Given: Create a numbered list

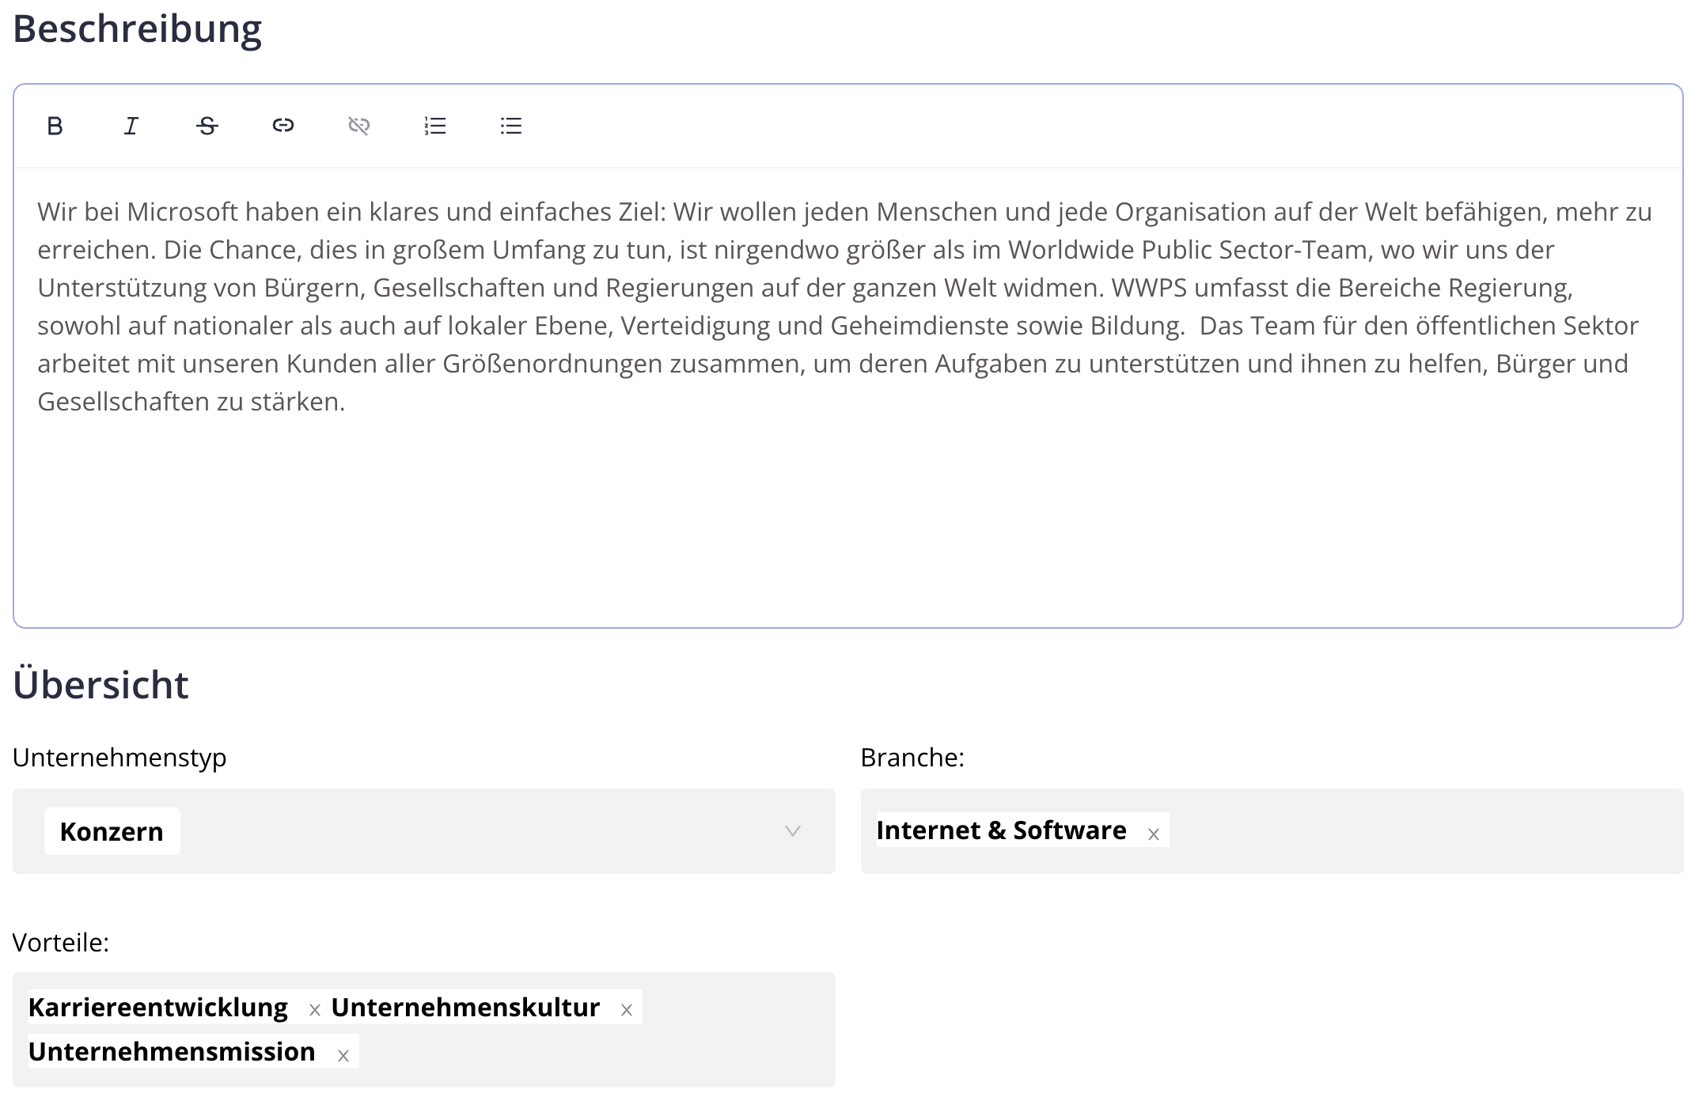Looking at the screenshot, I should (x=435, y=126).
